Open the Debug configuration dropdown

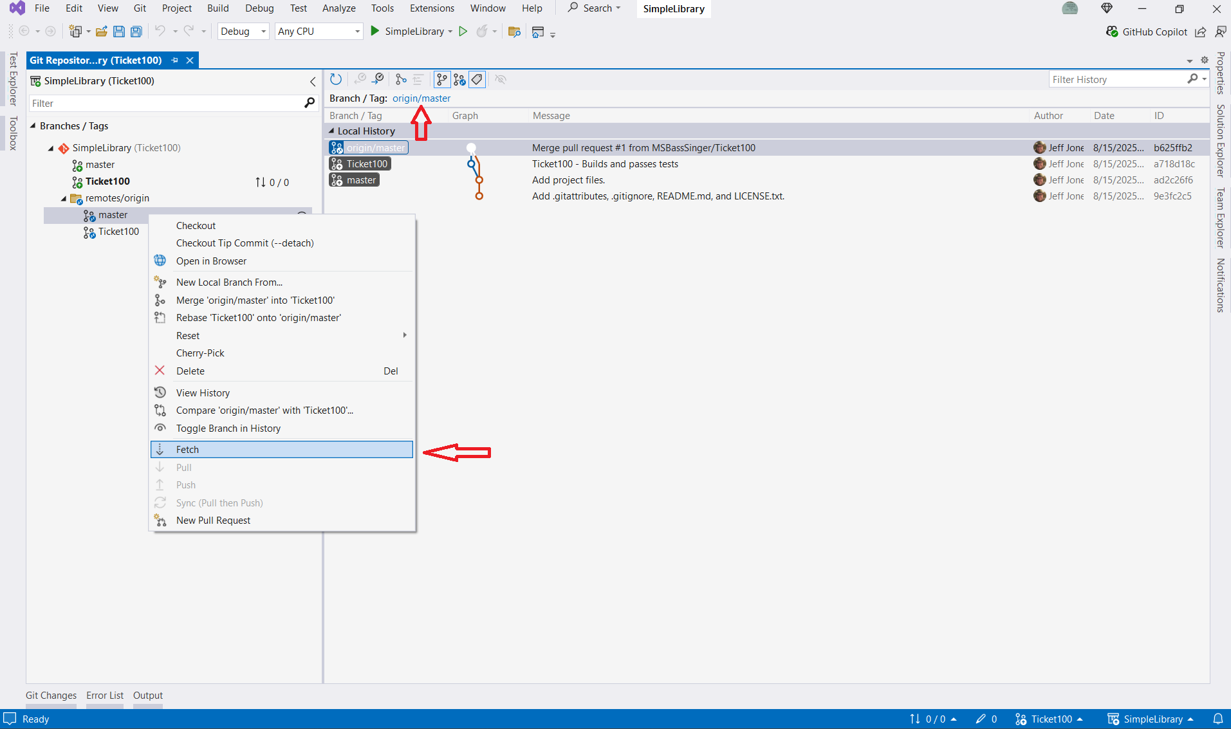pyautogui.click(x=243, y=31)
